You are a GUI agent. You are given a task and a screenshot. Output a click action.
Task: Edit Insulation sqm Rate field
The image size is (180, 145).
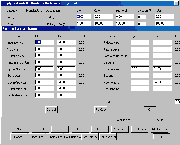click(x=66, y=42)
